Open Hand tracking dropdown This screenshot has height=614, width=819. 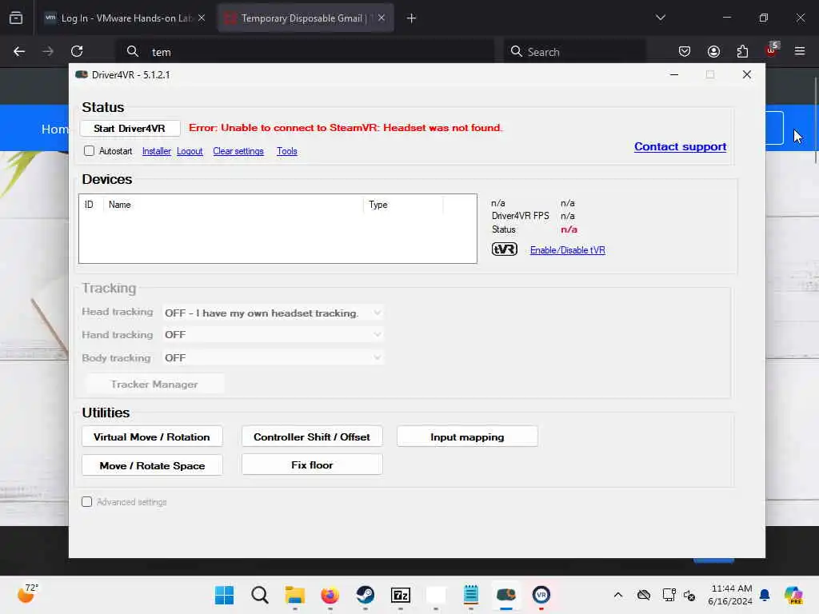[273, 335]
